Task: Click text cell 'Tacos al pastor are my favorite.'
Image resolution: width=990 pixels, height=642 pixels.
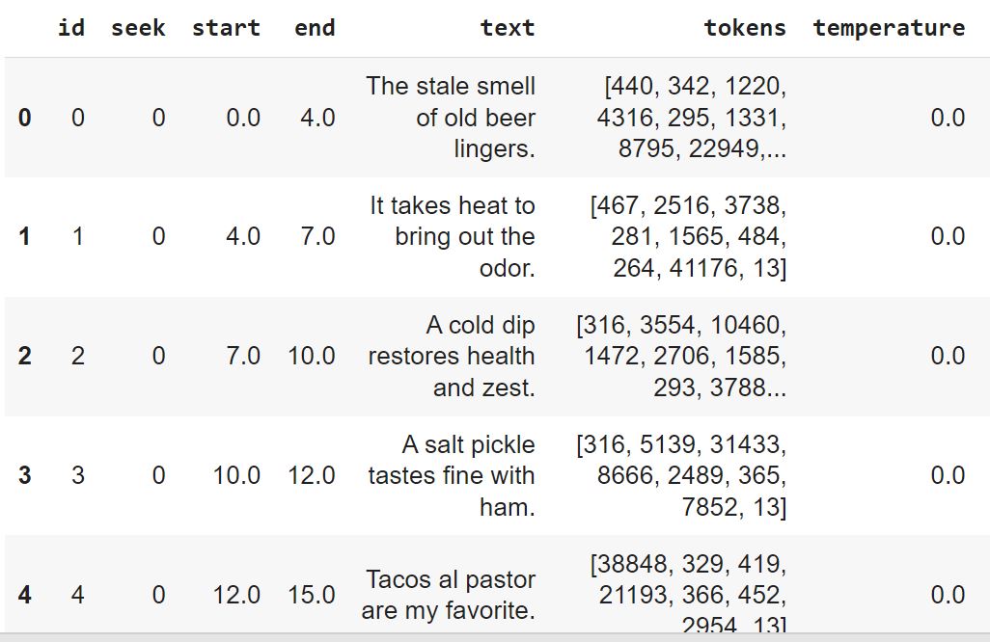Action: tap(449, 595)
